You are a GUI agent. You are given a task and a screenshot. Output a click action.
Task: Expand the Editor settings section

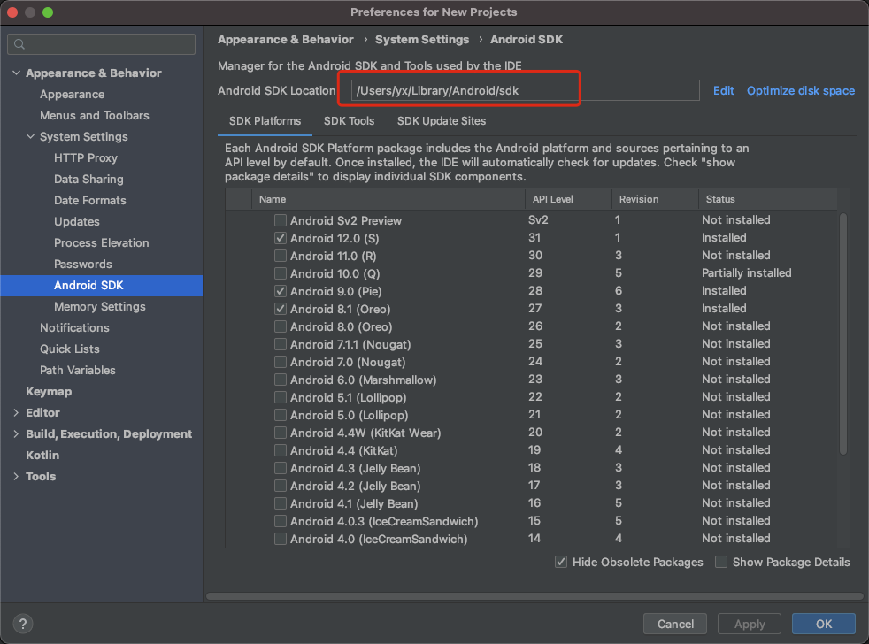15,412
